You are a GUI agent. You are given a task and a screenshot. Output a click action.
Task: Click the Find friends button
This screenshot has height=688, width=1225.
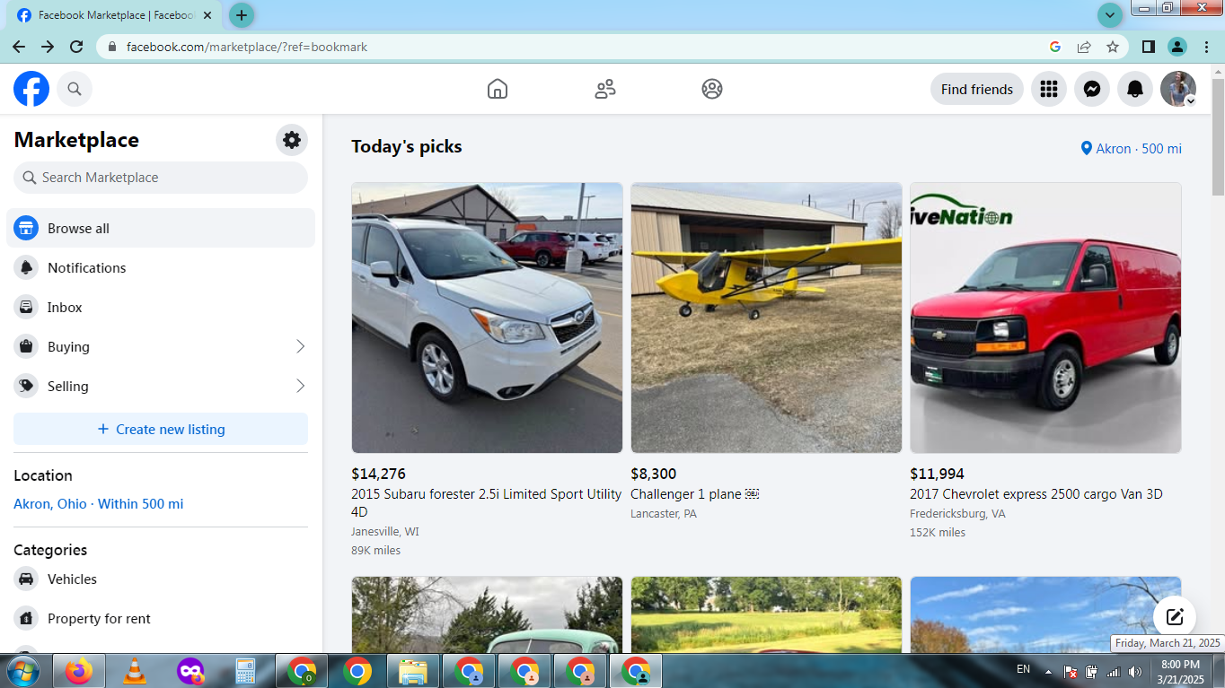[977, 89]
